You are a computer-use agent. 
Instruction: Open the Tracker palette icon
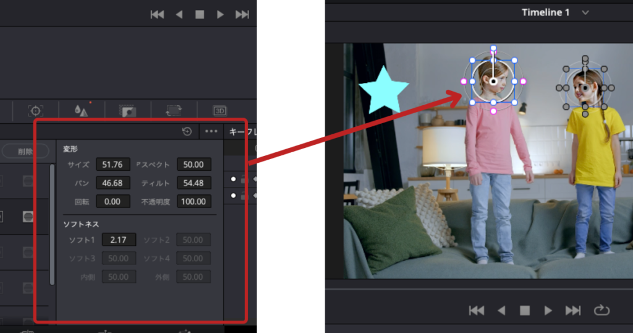tap(35, 111)
